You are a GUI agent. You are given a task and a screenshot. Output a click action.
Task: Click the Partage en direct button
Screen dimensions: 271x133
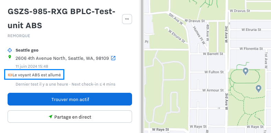(x=70, y=117)
